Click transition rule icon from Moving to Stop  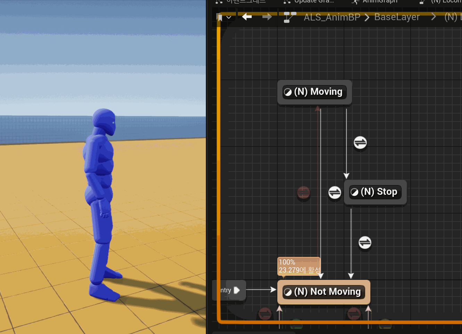click(360, 142)
